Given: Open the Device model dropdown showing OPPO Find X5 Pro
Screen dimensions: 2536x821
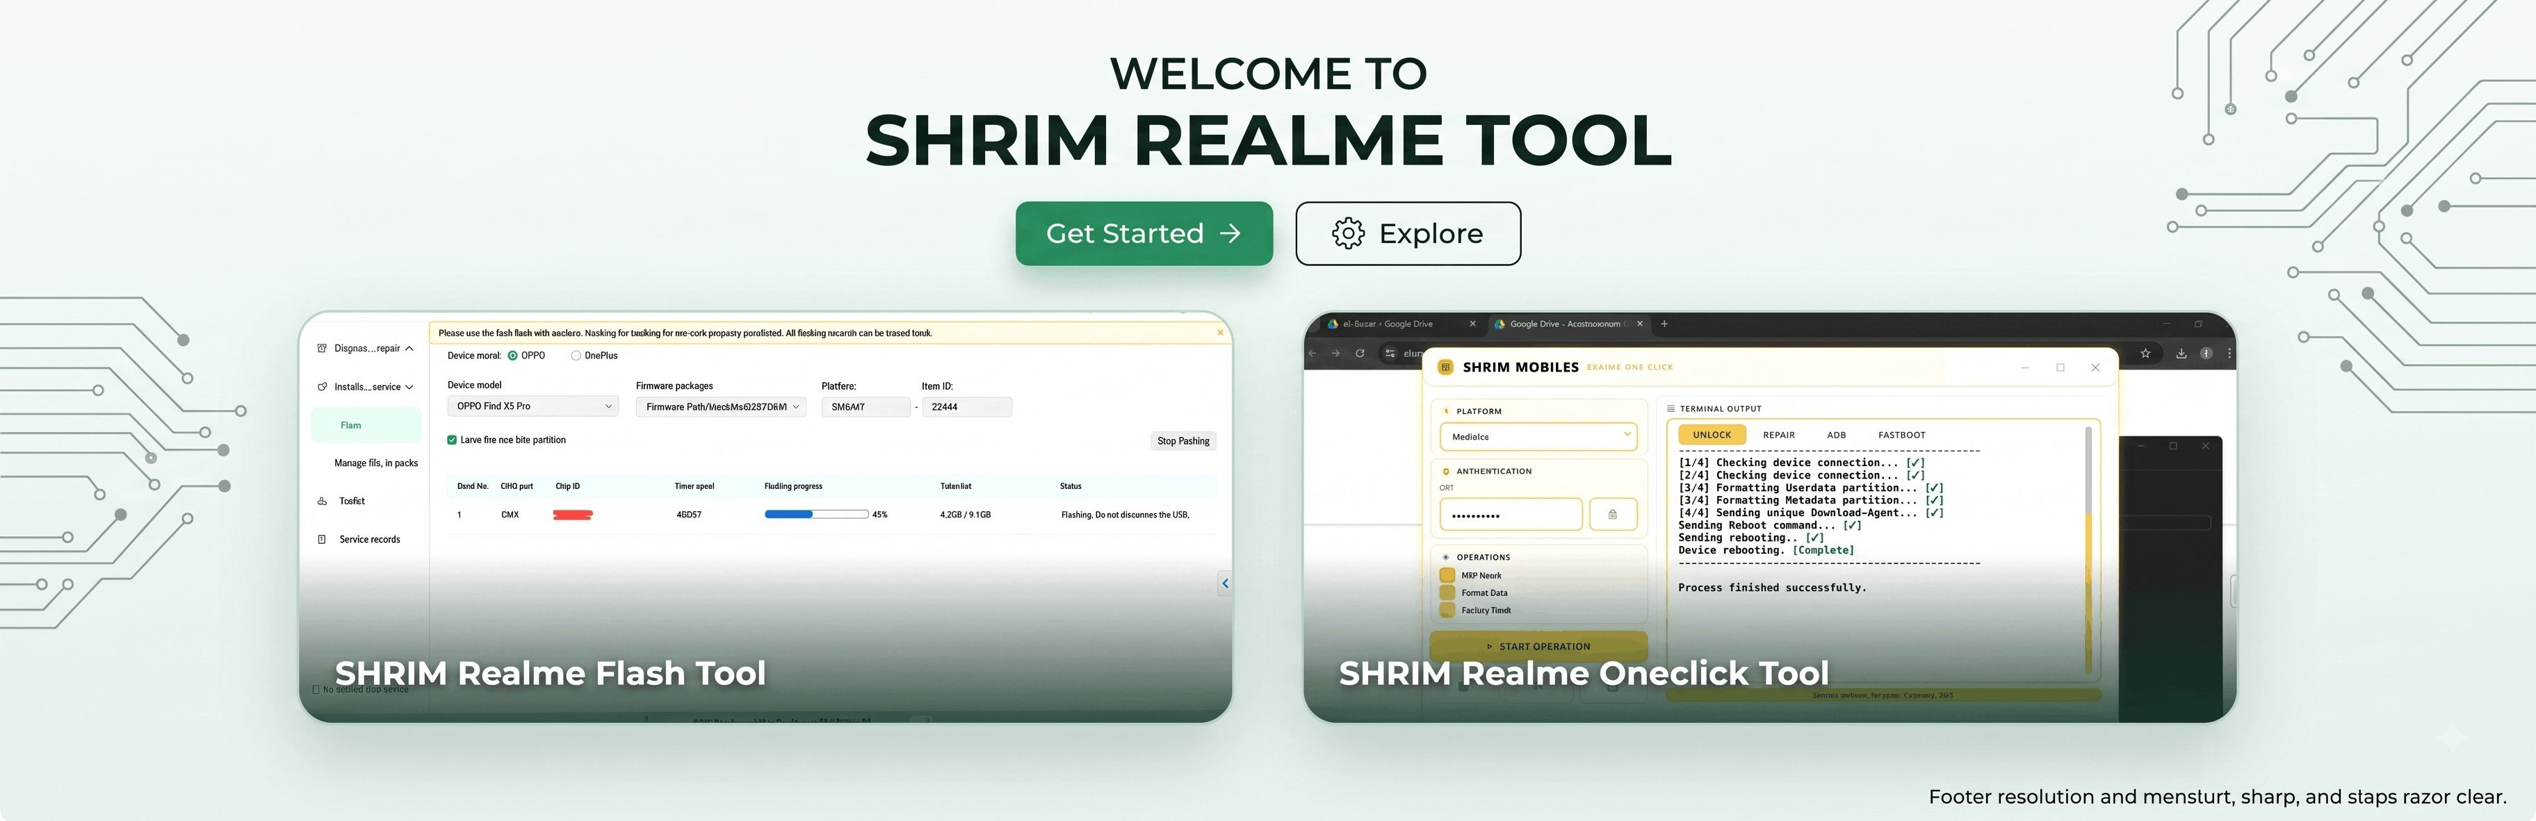Looking at the screenshot, I should pyautogui.click(x=533, y=406).
